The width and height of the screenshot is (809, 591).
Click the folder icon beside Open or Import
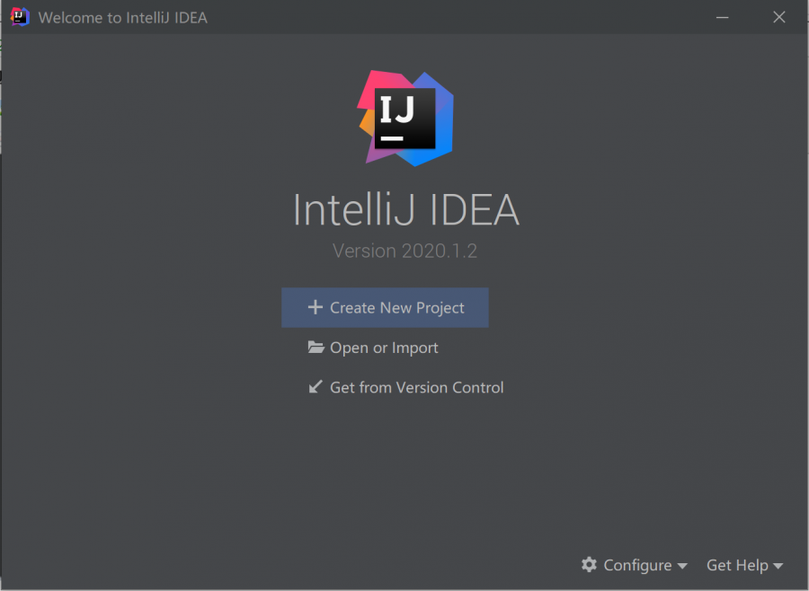316,348
